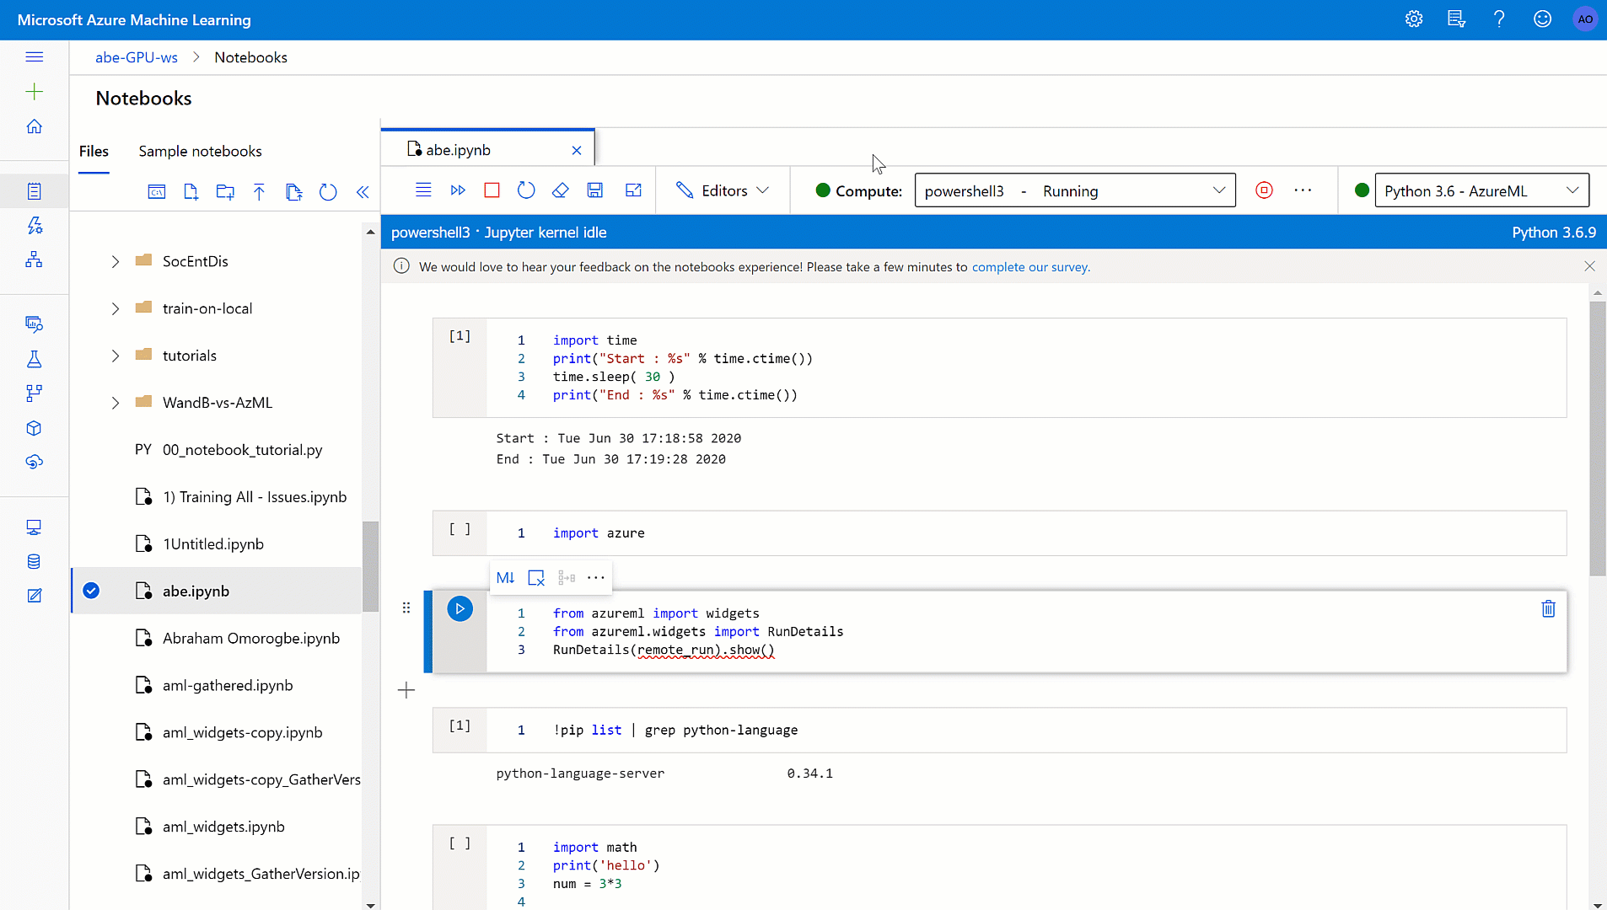Viewport: 1607px width, 910px height.
Task: Toggle the abe.ipynb selection checkmark
Action: [91, 591]
